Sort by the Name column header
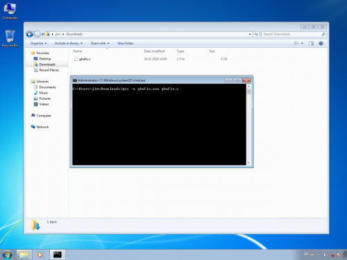 coord(78,51)
